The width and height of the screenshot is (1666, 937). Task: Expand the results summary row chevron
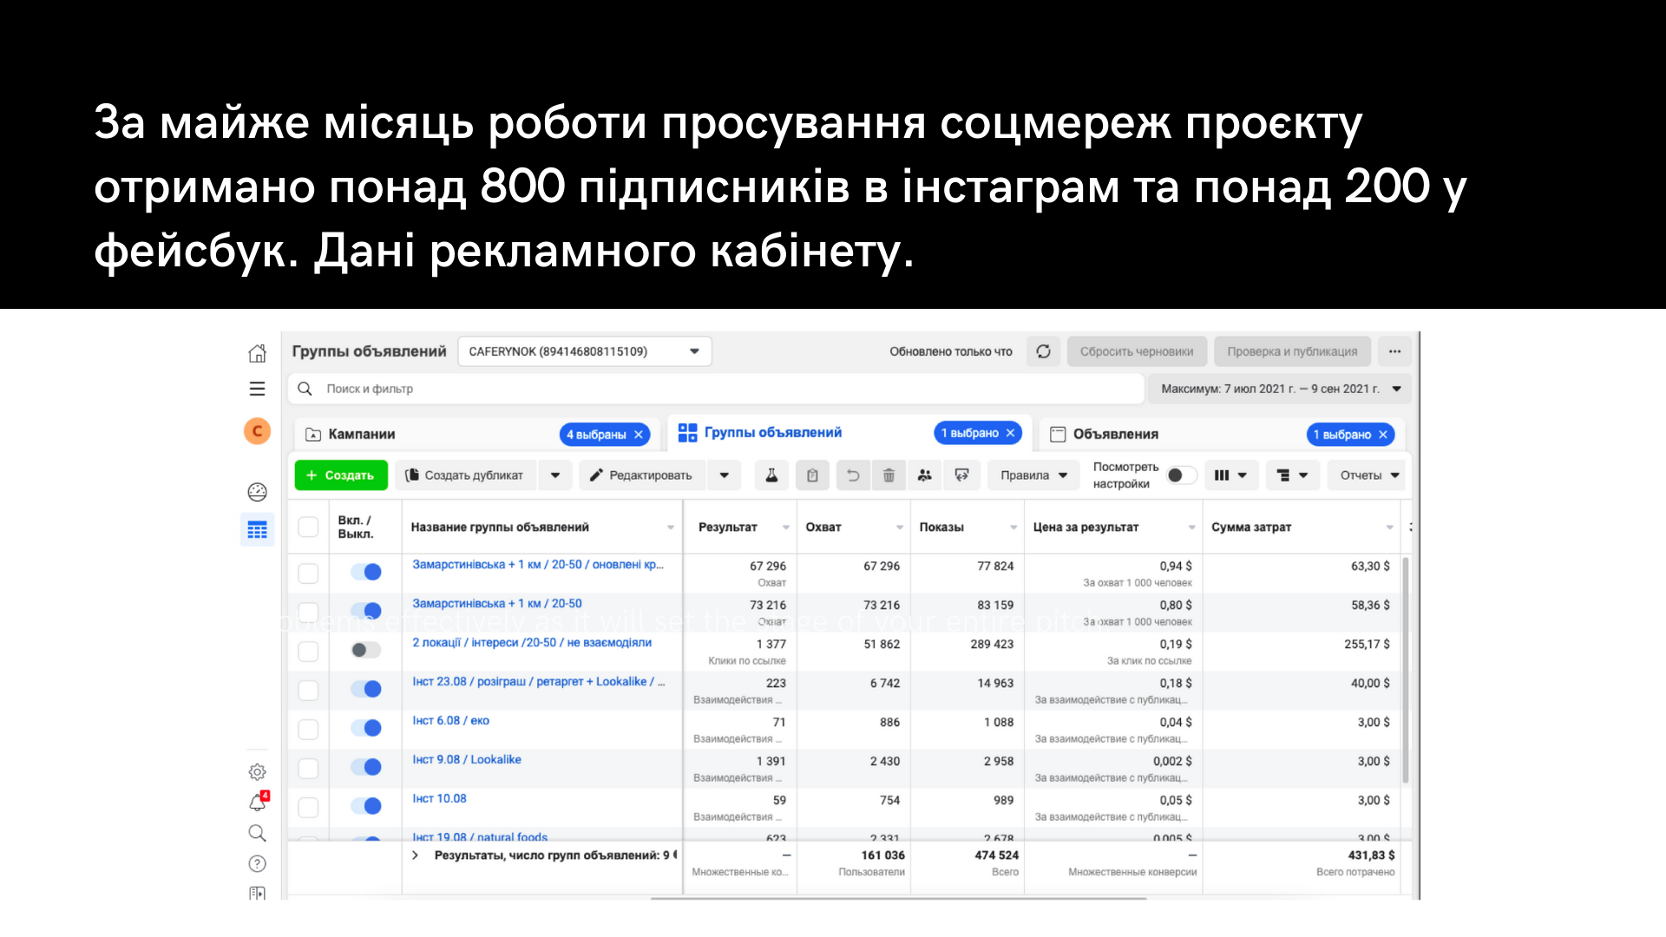pos(416,855)
